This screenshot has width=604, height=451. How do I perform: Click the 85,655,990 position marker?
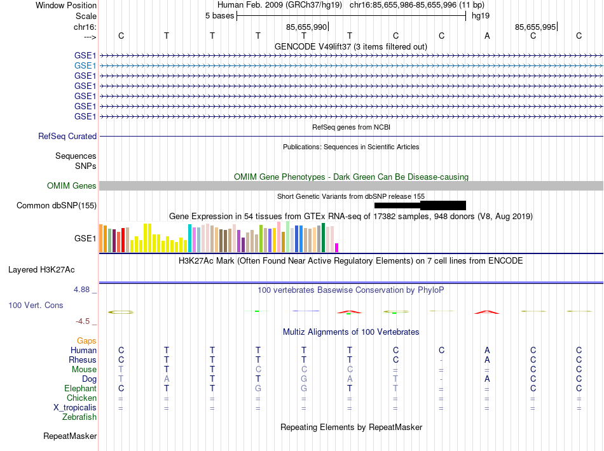306,27
